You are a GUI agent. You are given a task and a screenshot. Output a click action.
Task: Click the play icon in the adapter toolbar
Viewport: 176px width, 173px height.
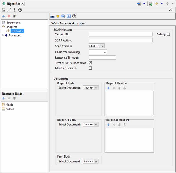69,16
